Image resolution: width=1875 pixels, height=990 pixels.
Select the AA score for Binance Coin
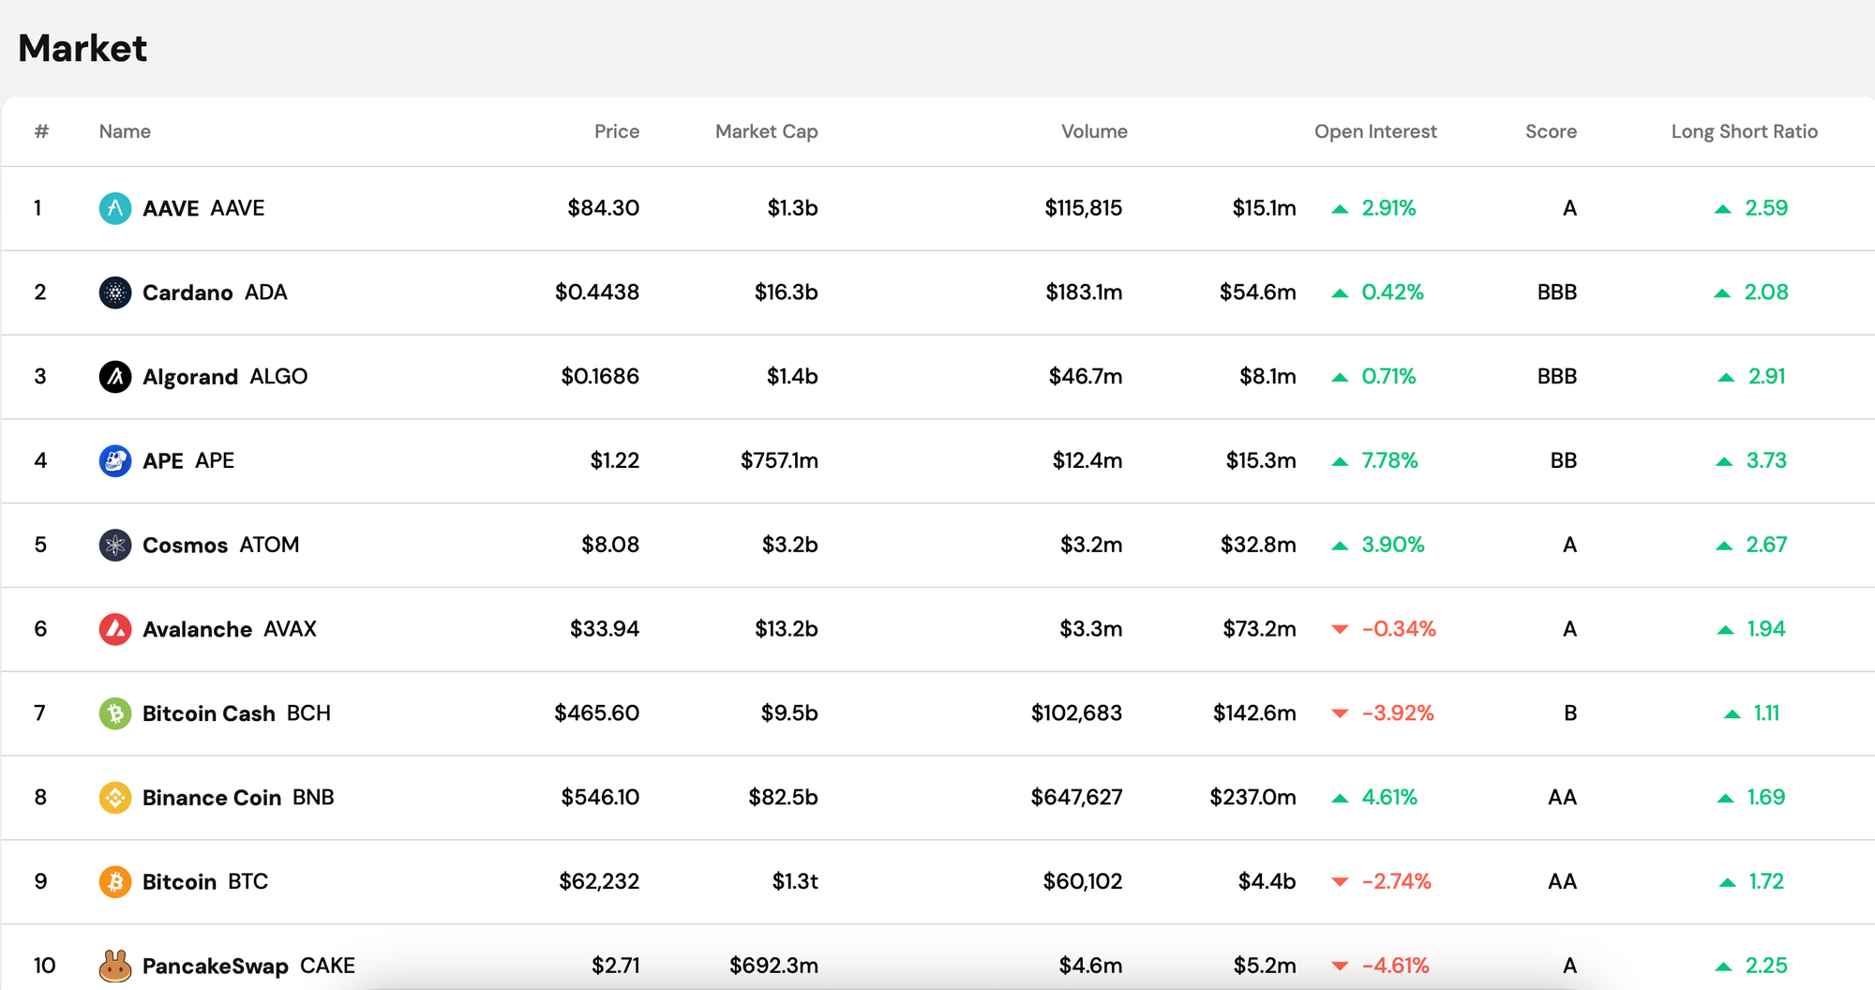pos(1563,798)
